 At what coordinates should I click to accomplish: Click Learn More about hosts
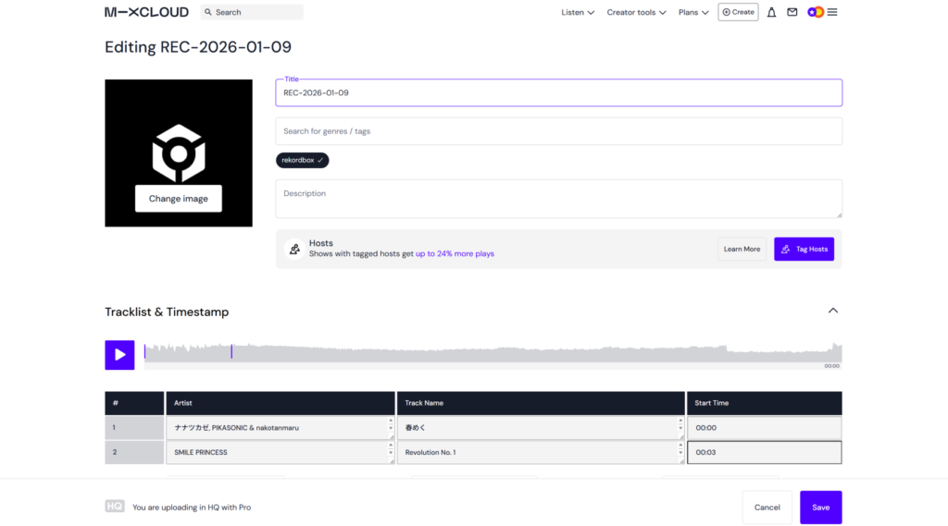[742, 249]
